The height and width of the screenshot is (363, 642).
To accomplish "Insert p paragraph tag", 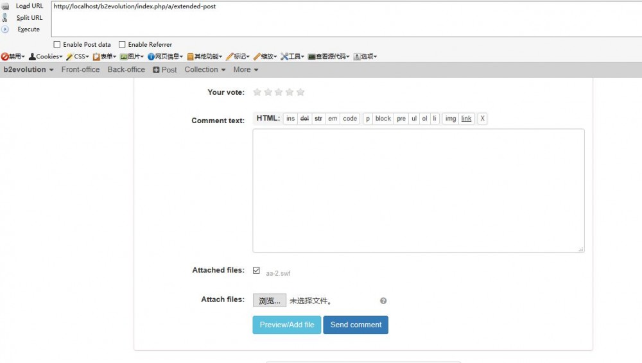I will tap(368, 119).
